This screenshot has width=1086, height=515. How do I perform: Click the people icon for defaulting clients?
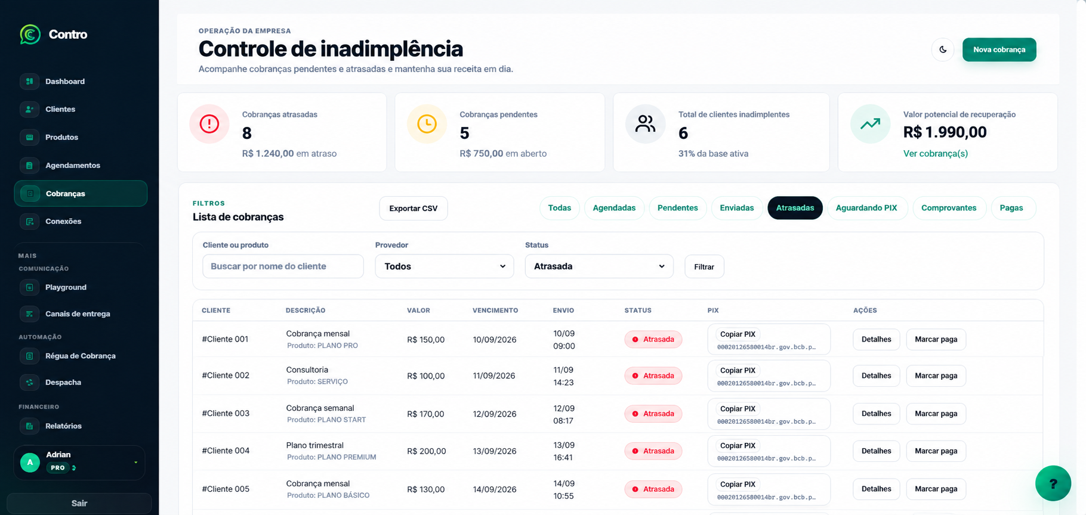coord(645,124)
